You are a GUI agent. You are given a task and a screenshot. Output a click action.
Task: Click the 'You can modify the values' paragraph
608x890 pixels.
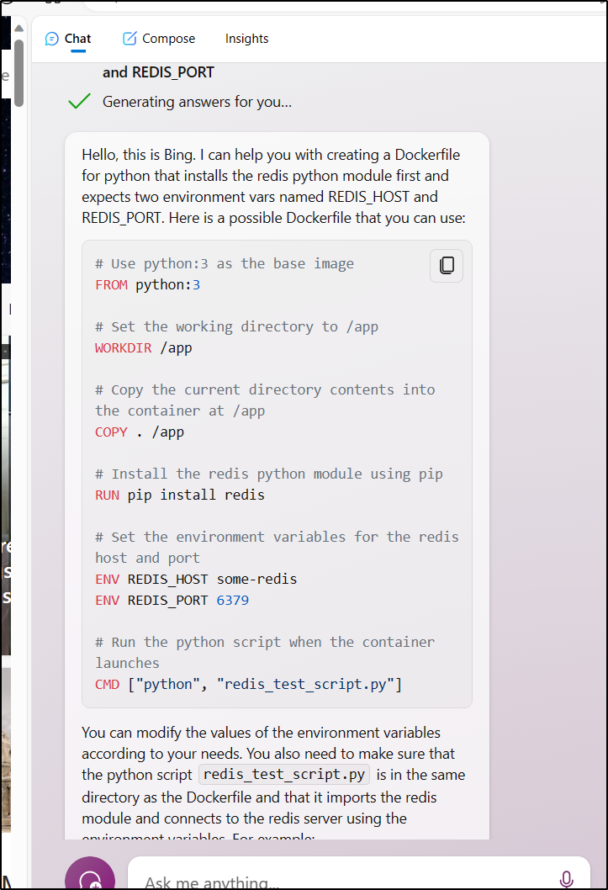pyautogui.click(x=273, y=783)
